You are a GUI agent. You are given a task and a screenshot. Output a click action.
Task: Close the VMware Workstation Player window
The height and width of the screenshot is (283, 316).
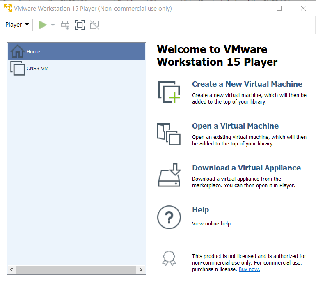tap(303, 8)
